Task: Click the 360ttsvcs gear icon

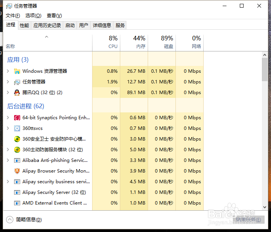Action: click(x=17, y=128)
